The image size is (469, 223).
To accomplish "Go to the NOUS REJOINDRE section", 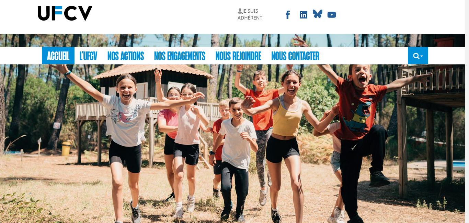I will [238, 56].
